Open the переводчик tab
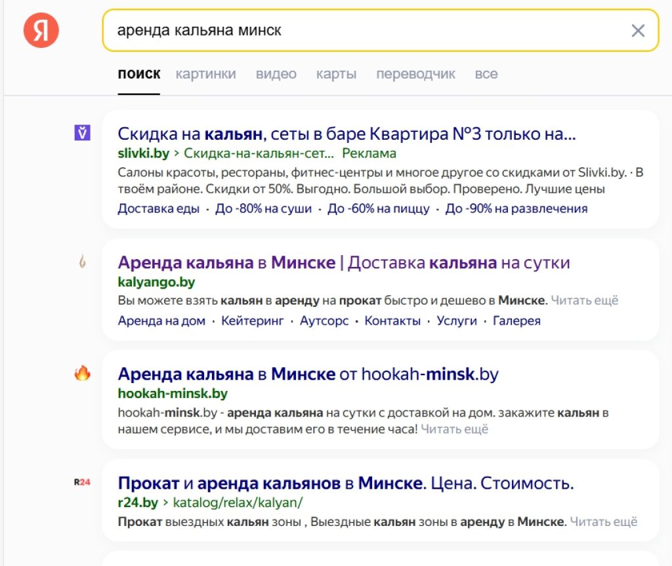Image resolution: width=672 pixels, height=566 pixels. coord(415,74)
